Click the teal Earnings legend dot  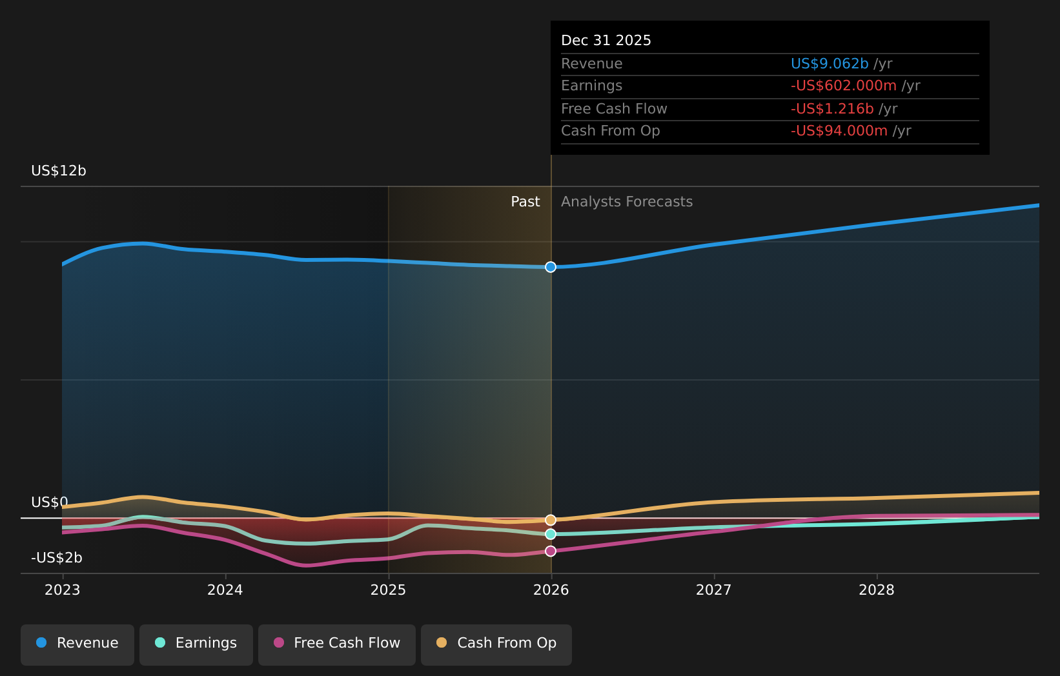pos(159,642)
